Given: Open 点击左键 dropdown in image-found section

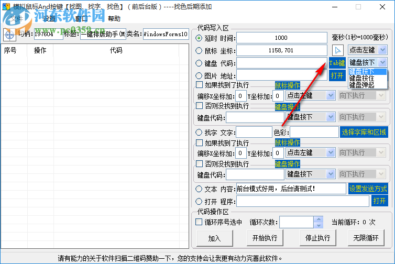Looking at the screenshot, I should pyautogui.click(x=331, y=96).
